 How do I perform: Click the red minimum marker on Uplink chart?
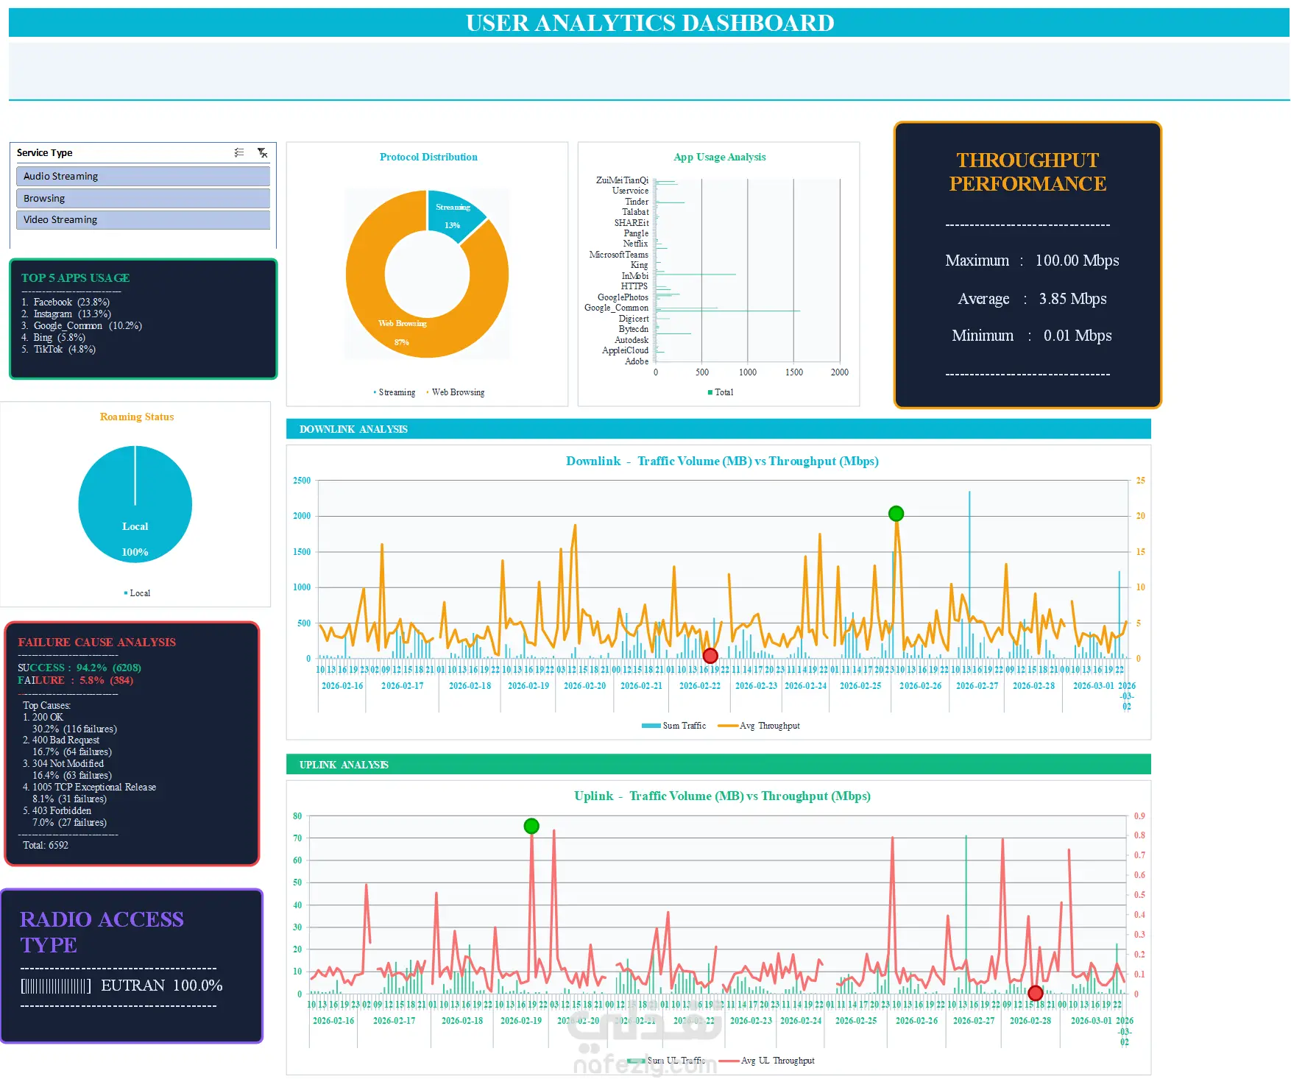(x=1036, y=993)
